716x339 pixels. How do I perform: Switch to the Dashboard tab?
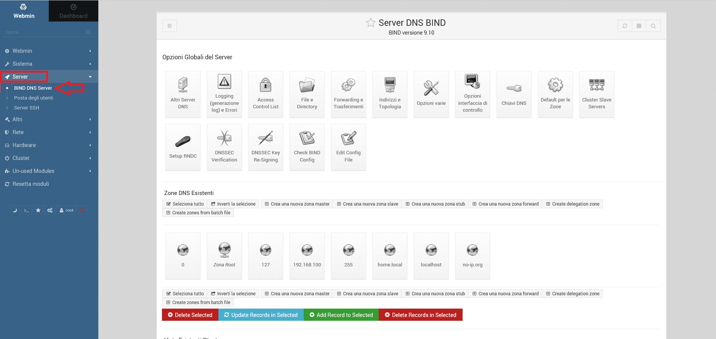point(74,11)
